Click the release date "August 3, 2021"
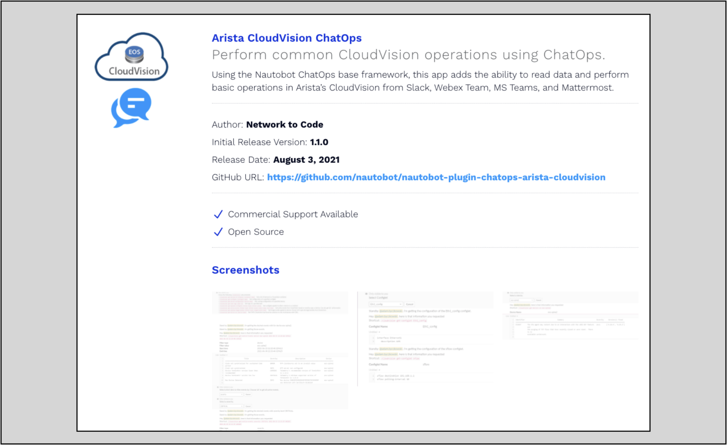This screenshot has width=727, height=445. click(306, 160)
